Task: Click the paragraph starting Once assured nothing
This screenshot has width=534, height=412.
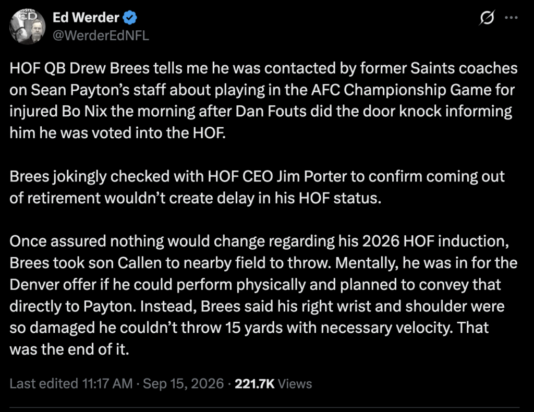Action: coord(263,295)
